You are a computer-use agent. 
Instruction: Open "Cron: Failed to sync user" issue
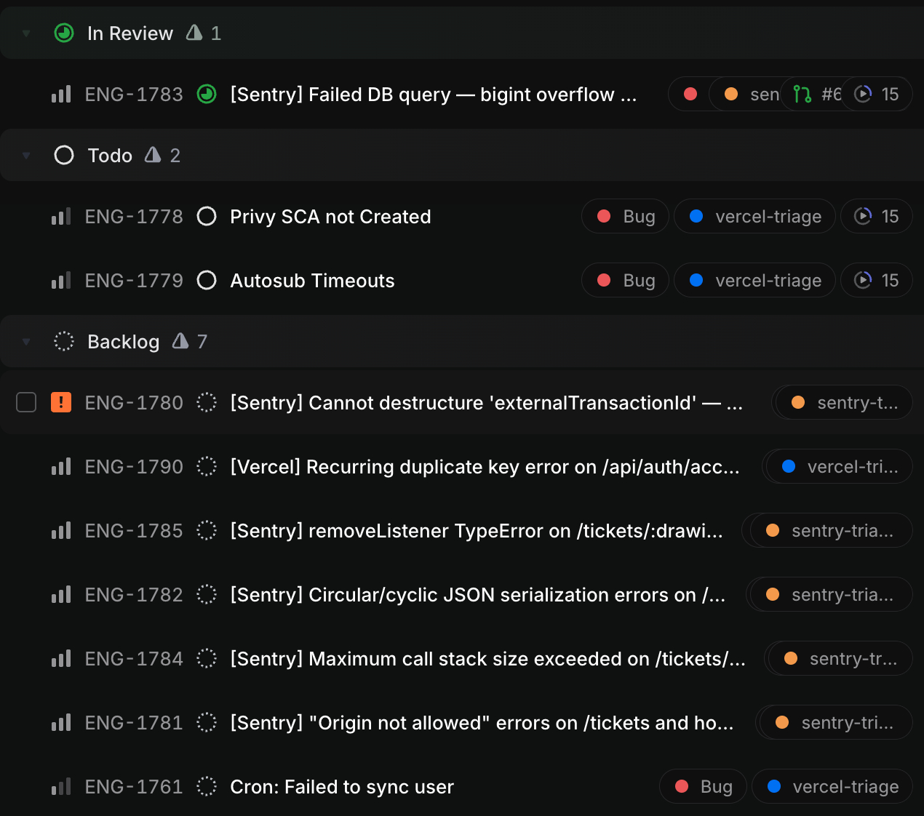[x=342, y=787]
